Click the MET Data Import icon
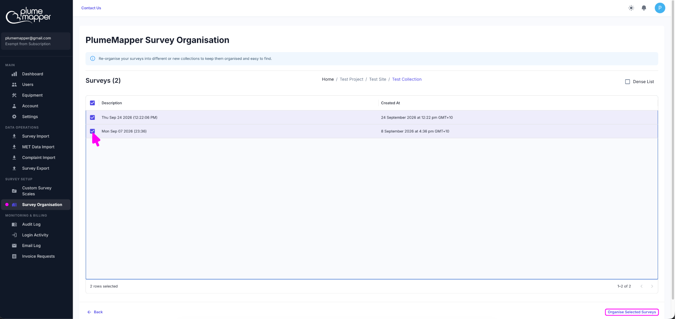Image resolution: width=676 pixels, height=319 pixels. click(14, 147)
